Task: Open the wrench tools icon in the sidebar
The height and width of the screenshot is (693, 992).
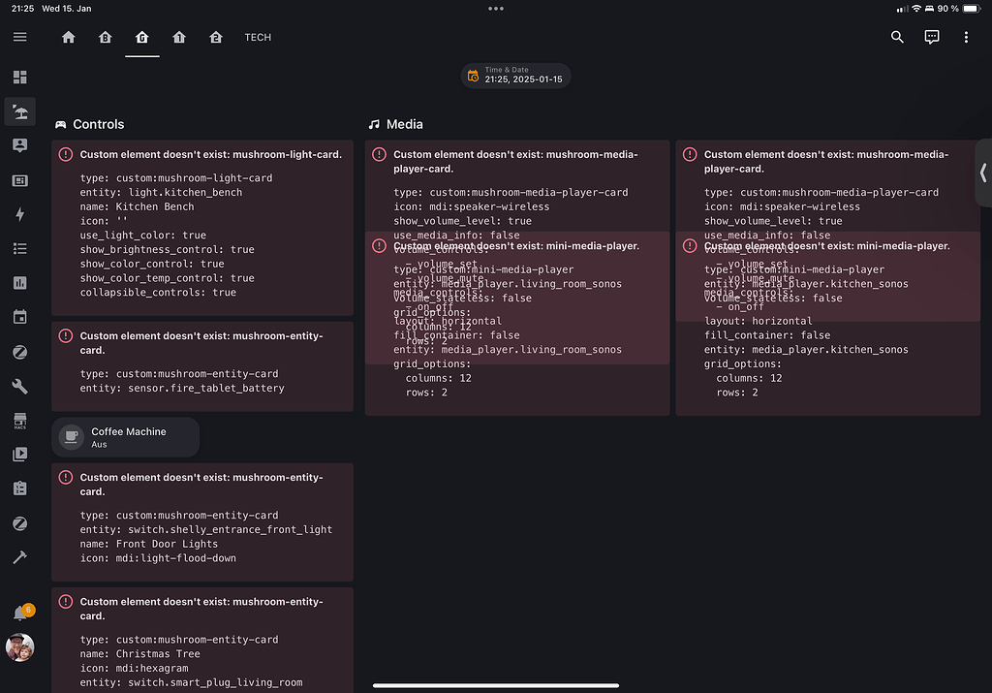Action: (19, 386)
